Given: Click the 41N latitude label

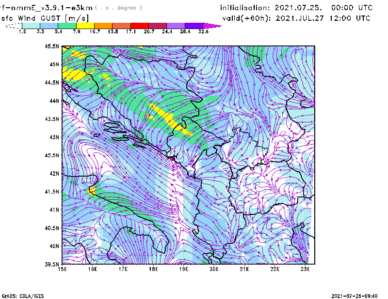Looking at the screenshot, I should (x=54, y=210).
